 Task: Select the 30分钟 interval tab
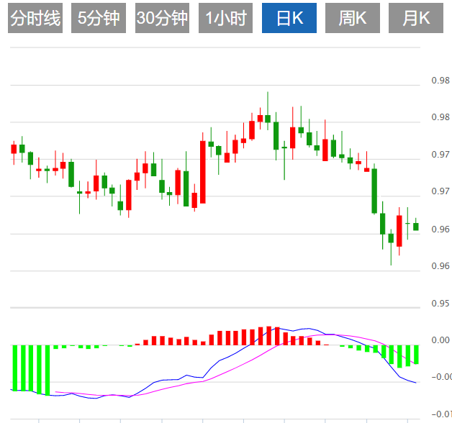pyautogui.click(x=162, y=18)
